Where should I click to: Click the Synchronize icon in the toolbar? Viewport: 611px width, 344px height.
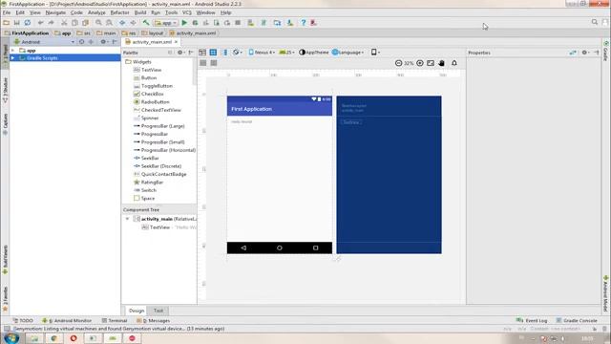(28, 23)
